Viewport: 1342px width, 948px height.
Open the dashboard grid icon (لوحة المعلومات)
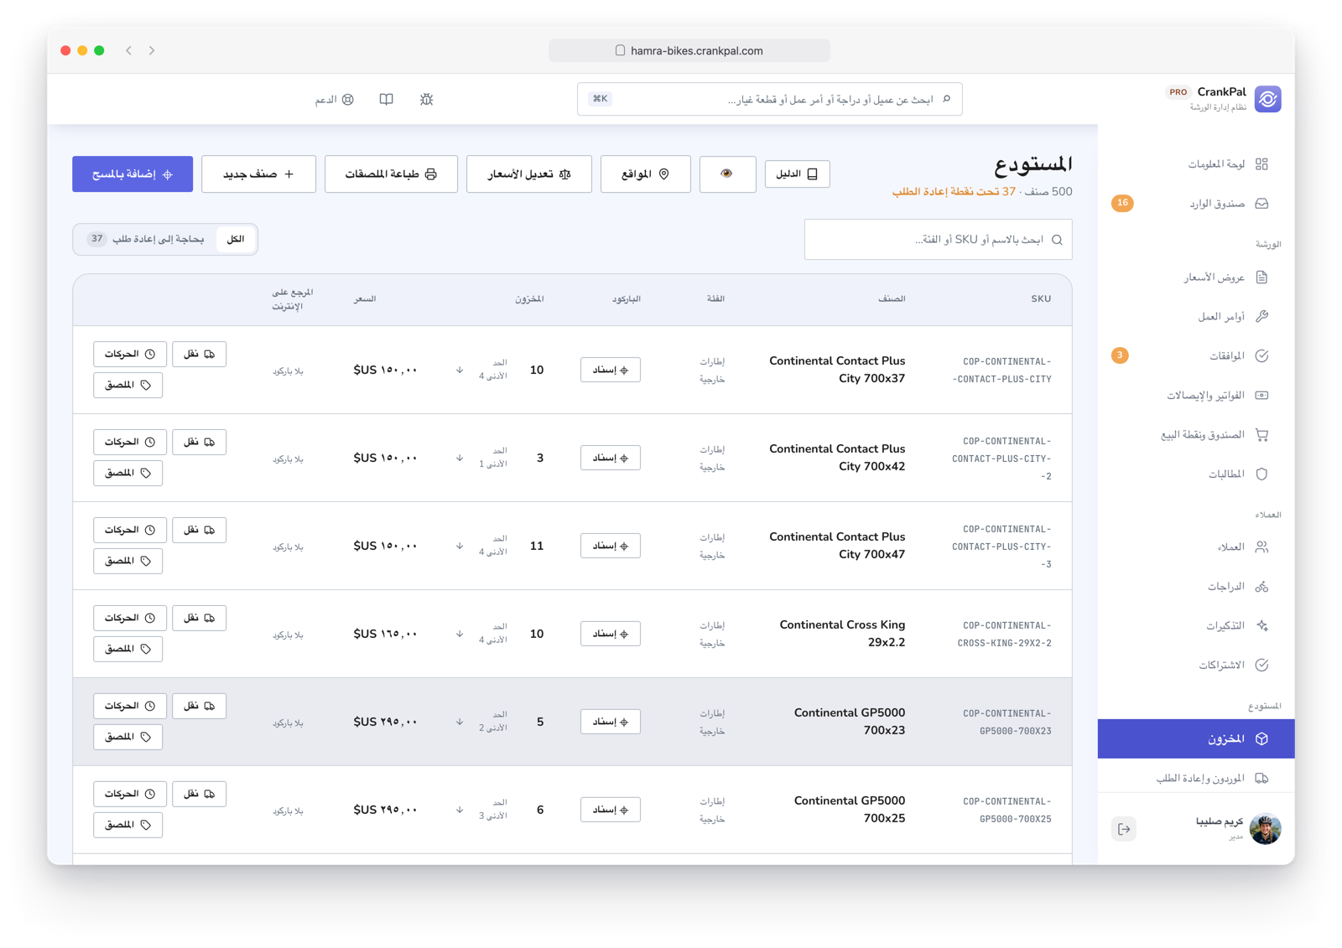coord(1261,164)
